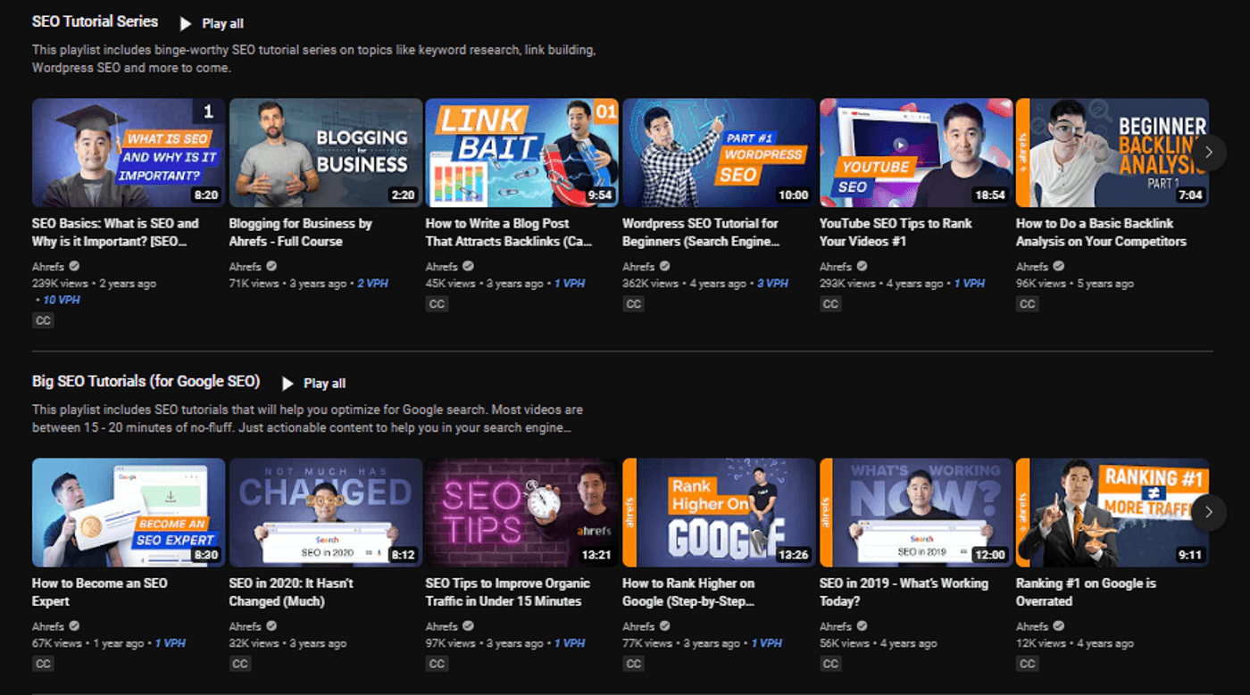Image resolution: width=1250 pixels, height=695 pixels.
Task: Open Blogging for Business thumbnail
Action: pos(325,153)
